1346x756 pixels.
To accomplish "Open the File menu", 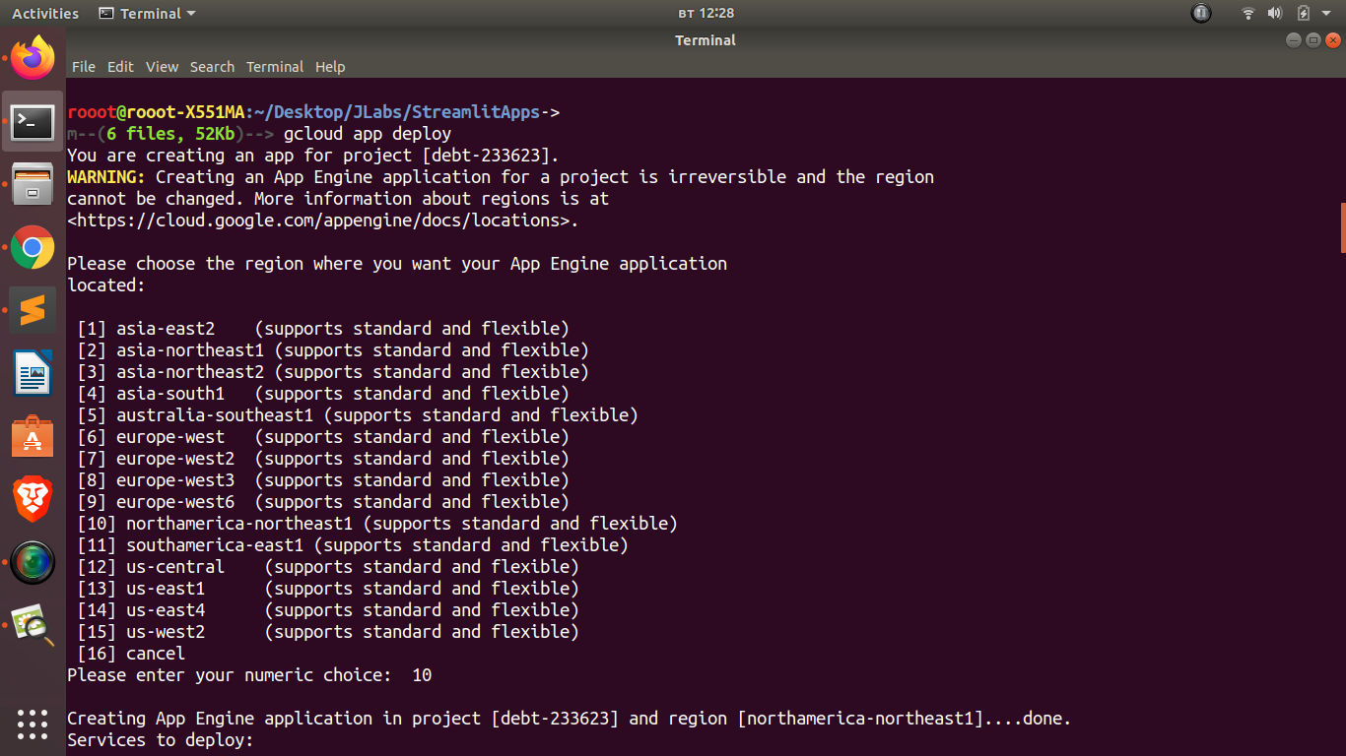I will 84,67.
